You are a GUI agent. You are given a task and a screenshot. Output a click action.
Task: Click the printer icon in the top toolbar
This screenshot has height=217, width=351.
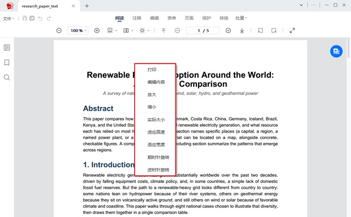click(x=32, y=18)
